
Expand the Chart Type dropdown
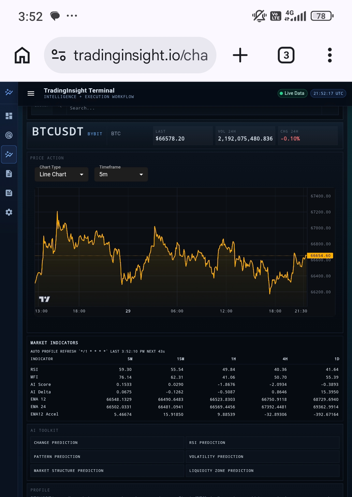(x=62, y=174)
